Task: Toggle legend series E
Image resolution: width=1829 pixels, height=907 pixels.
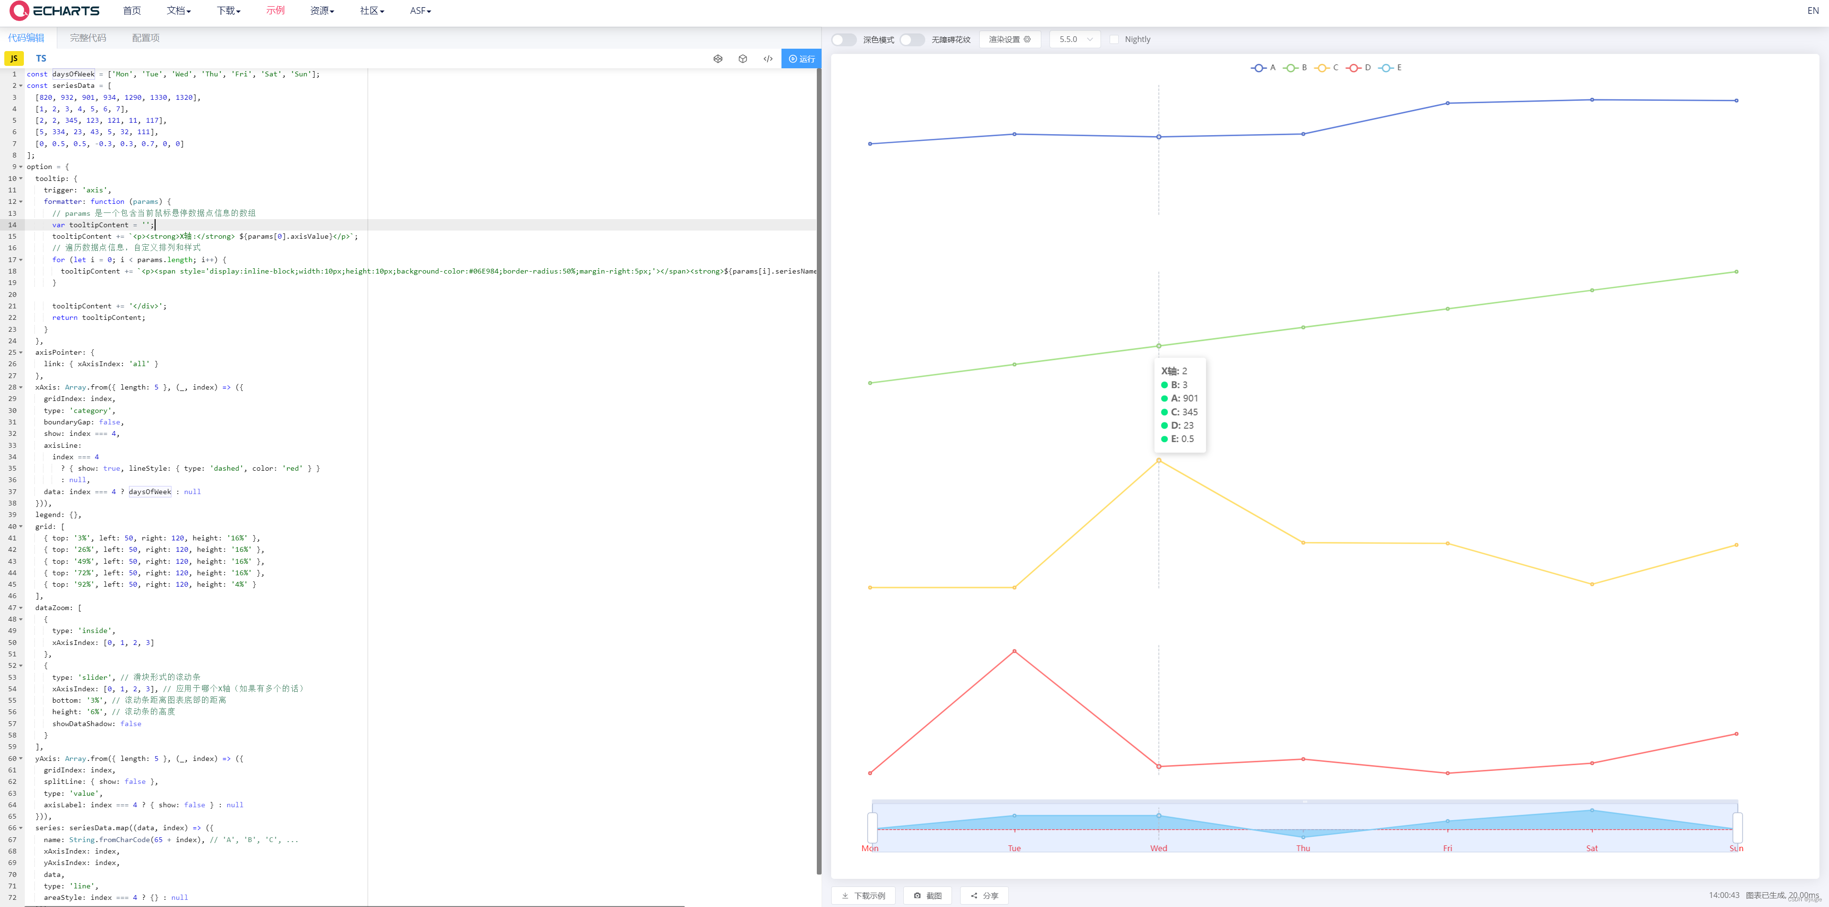Action: (x=1390, y=67)
